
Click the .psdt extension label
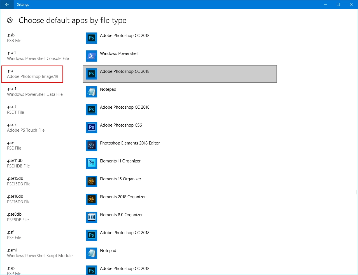11,107
